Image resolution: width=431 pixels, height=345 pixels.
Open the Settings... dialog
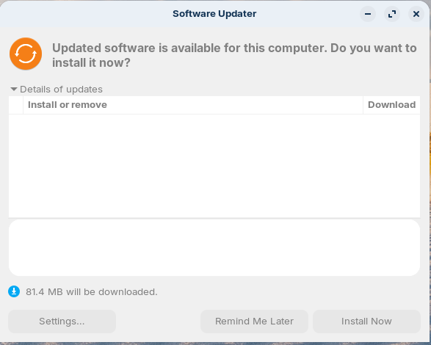click(x=62, y=322)
